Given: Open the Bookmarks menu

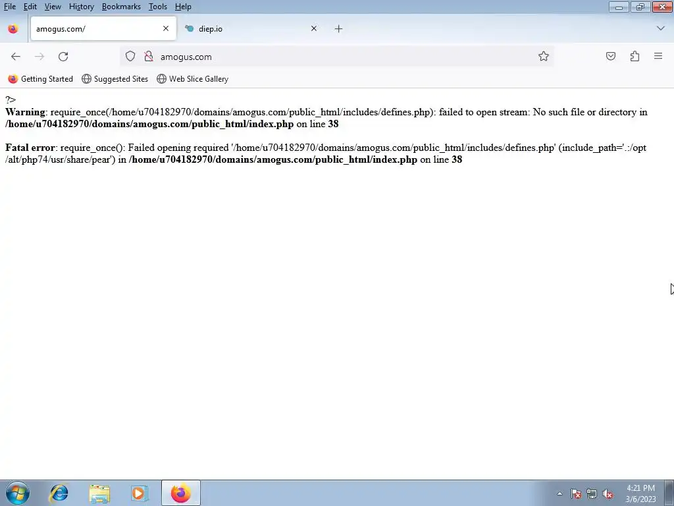Looking at the screenshot, I should 121,7.
